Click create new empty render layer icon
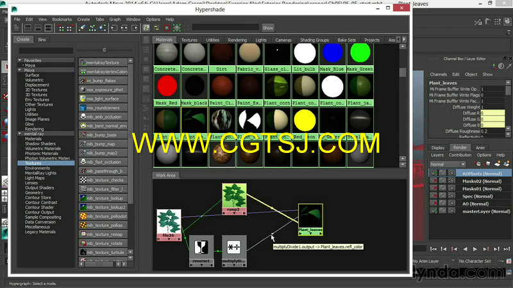 (498, 164)
